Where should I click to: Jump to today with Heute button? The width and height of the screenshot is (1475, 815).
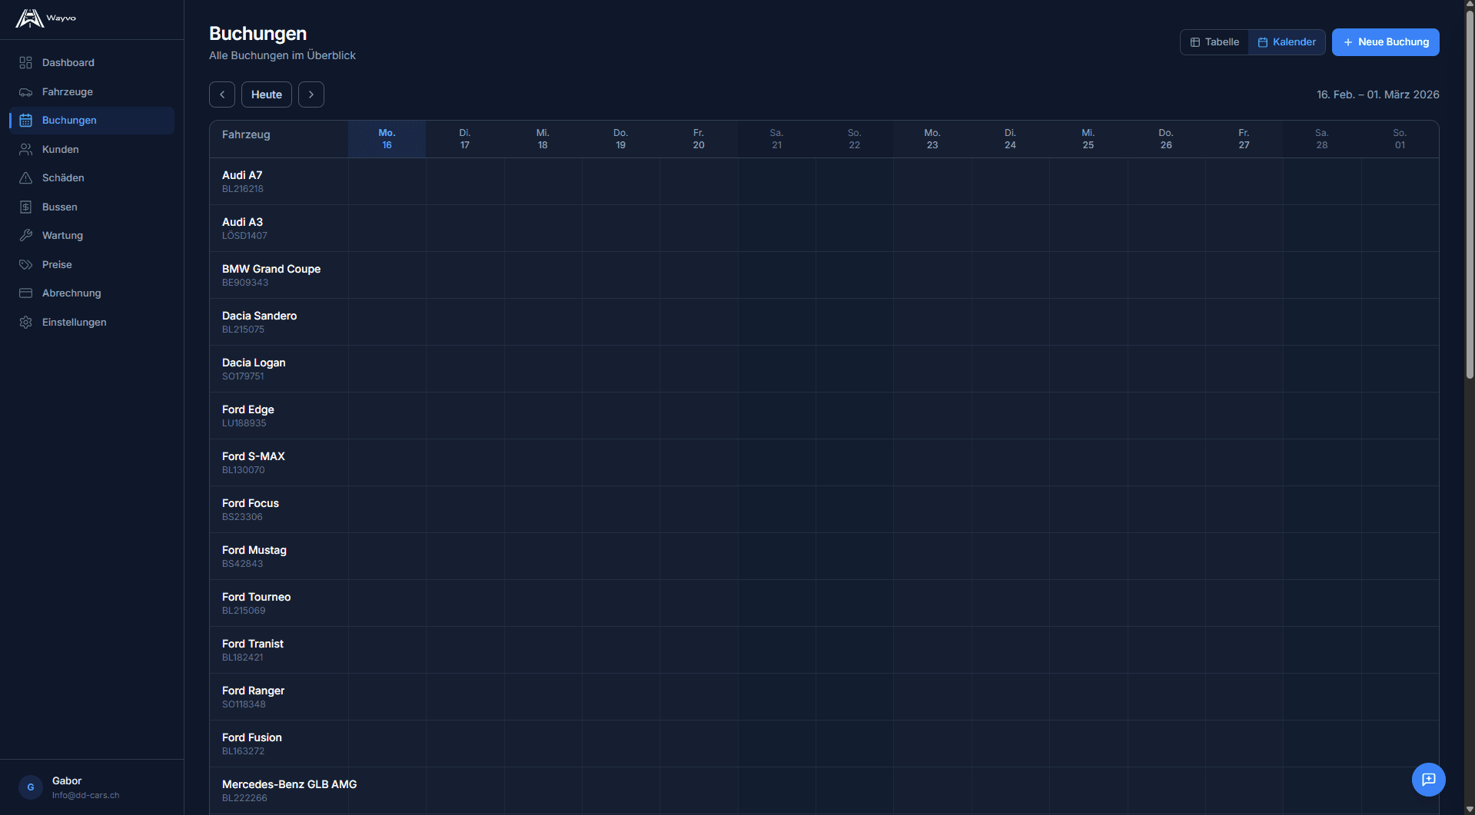click(267, 94)
